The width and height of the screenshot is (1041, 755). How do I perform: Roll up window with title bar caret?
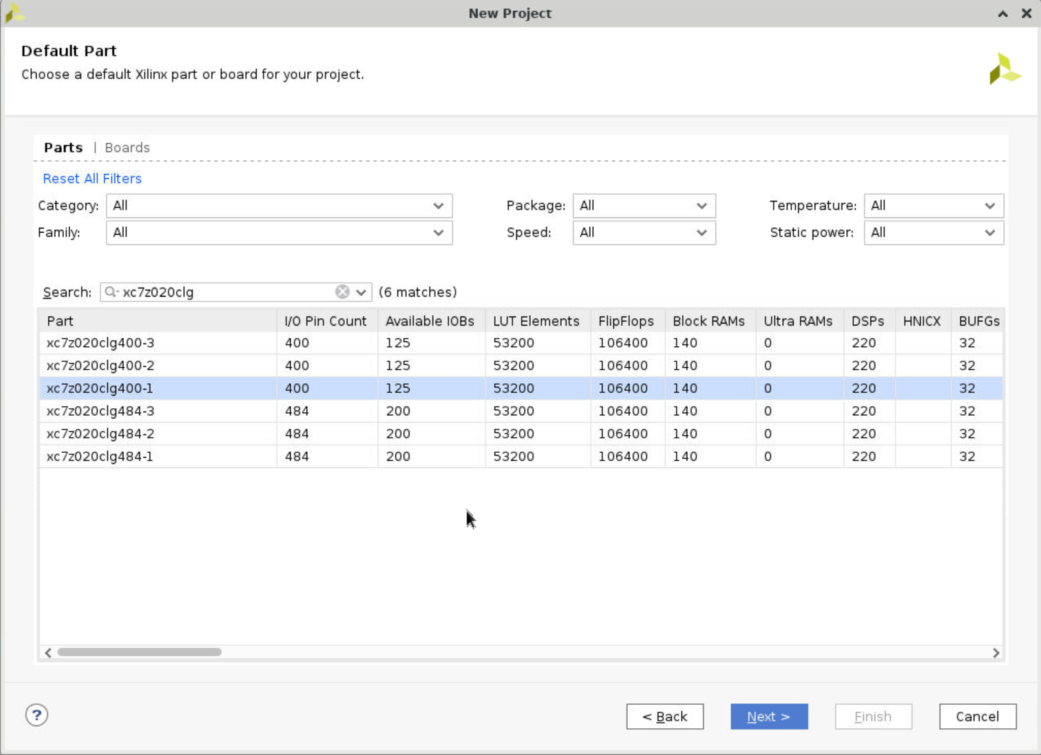tap(1003, 13)
